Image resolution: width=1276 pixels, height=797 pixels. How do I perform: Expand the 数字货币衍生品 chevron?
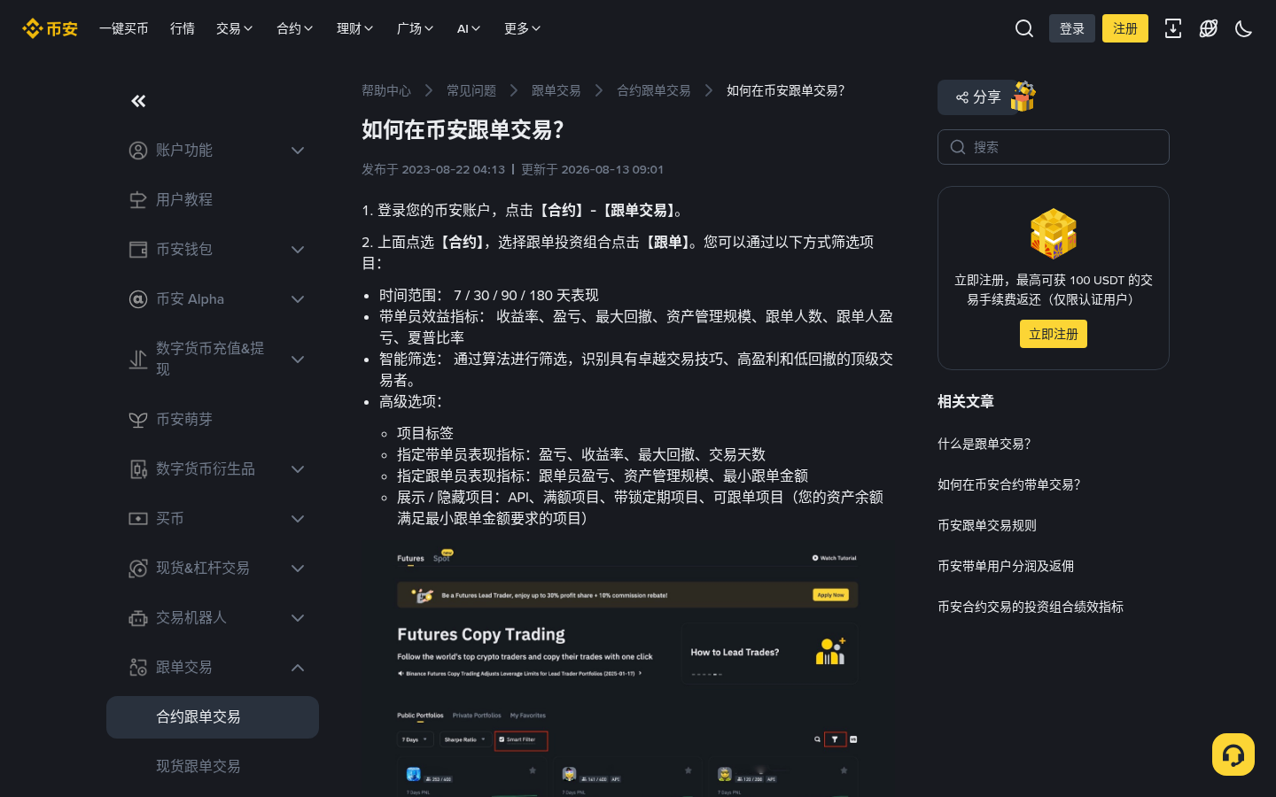pyautogui.click(x=298, y=469)
